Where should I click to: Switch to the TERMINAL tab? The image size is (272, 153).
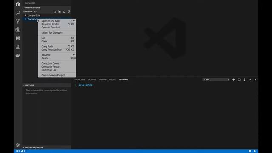[x=124, y=79]
